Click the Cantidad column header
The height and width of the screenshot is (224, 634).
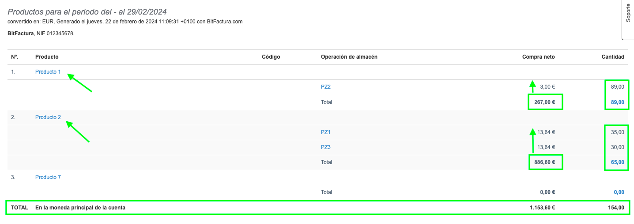[x=613, y=57]
